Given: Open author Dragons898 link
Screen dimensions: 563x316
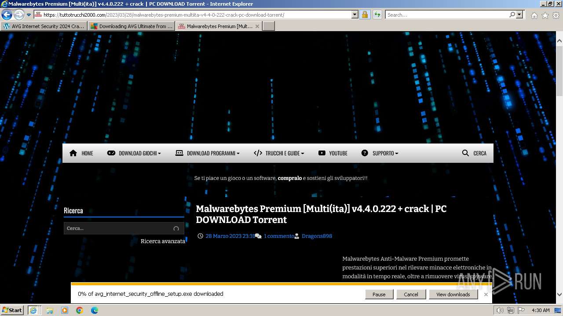Looking at the screenshot, I should coord(317,236).
